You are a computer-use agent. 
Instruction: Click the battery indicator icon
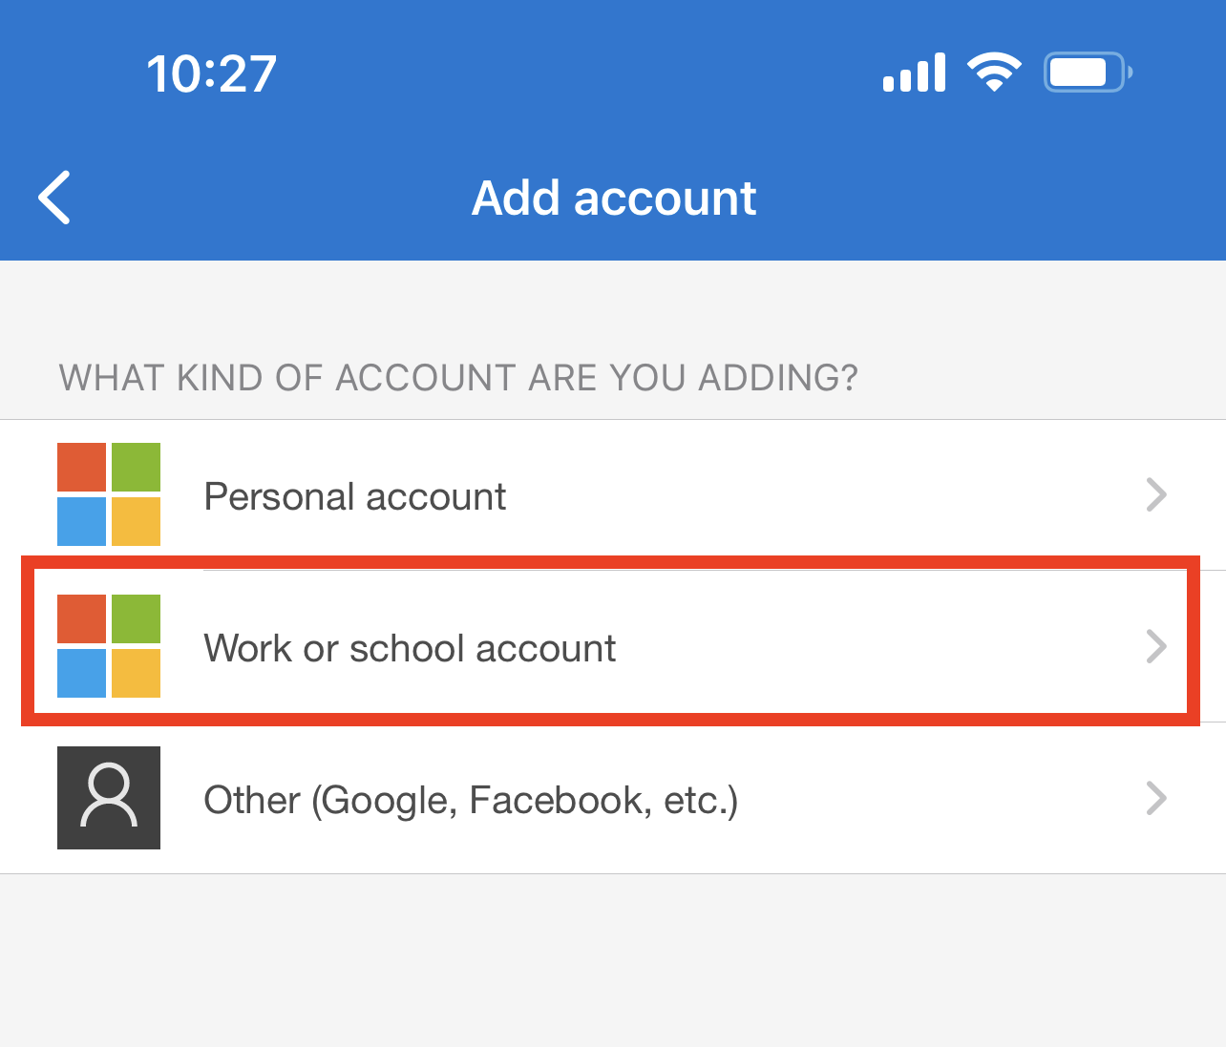coord(1087,72)
